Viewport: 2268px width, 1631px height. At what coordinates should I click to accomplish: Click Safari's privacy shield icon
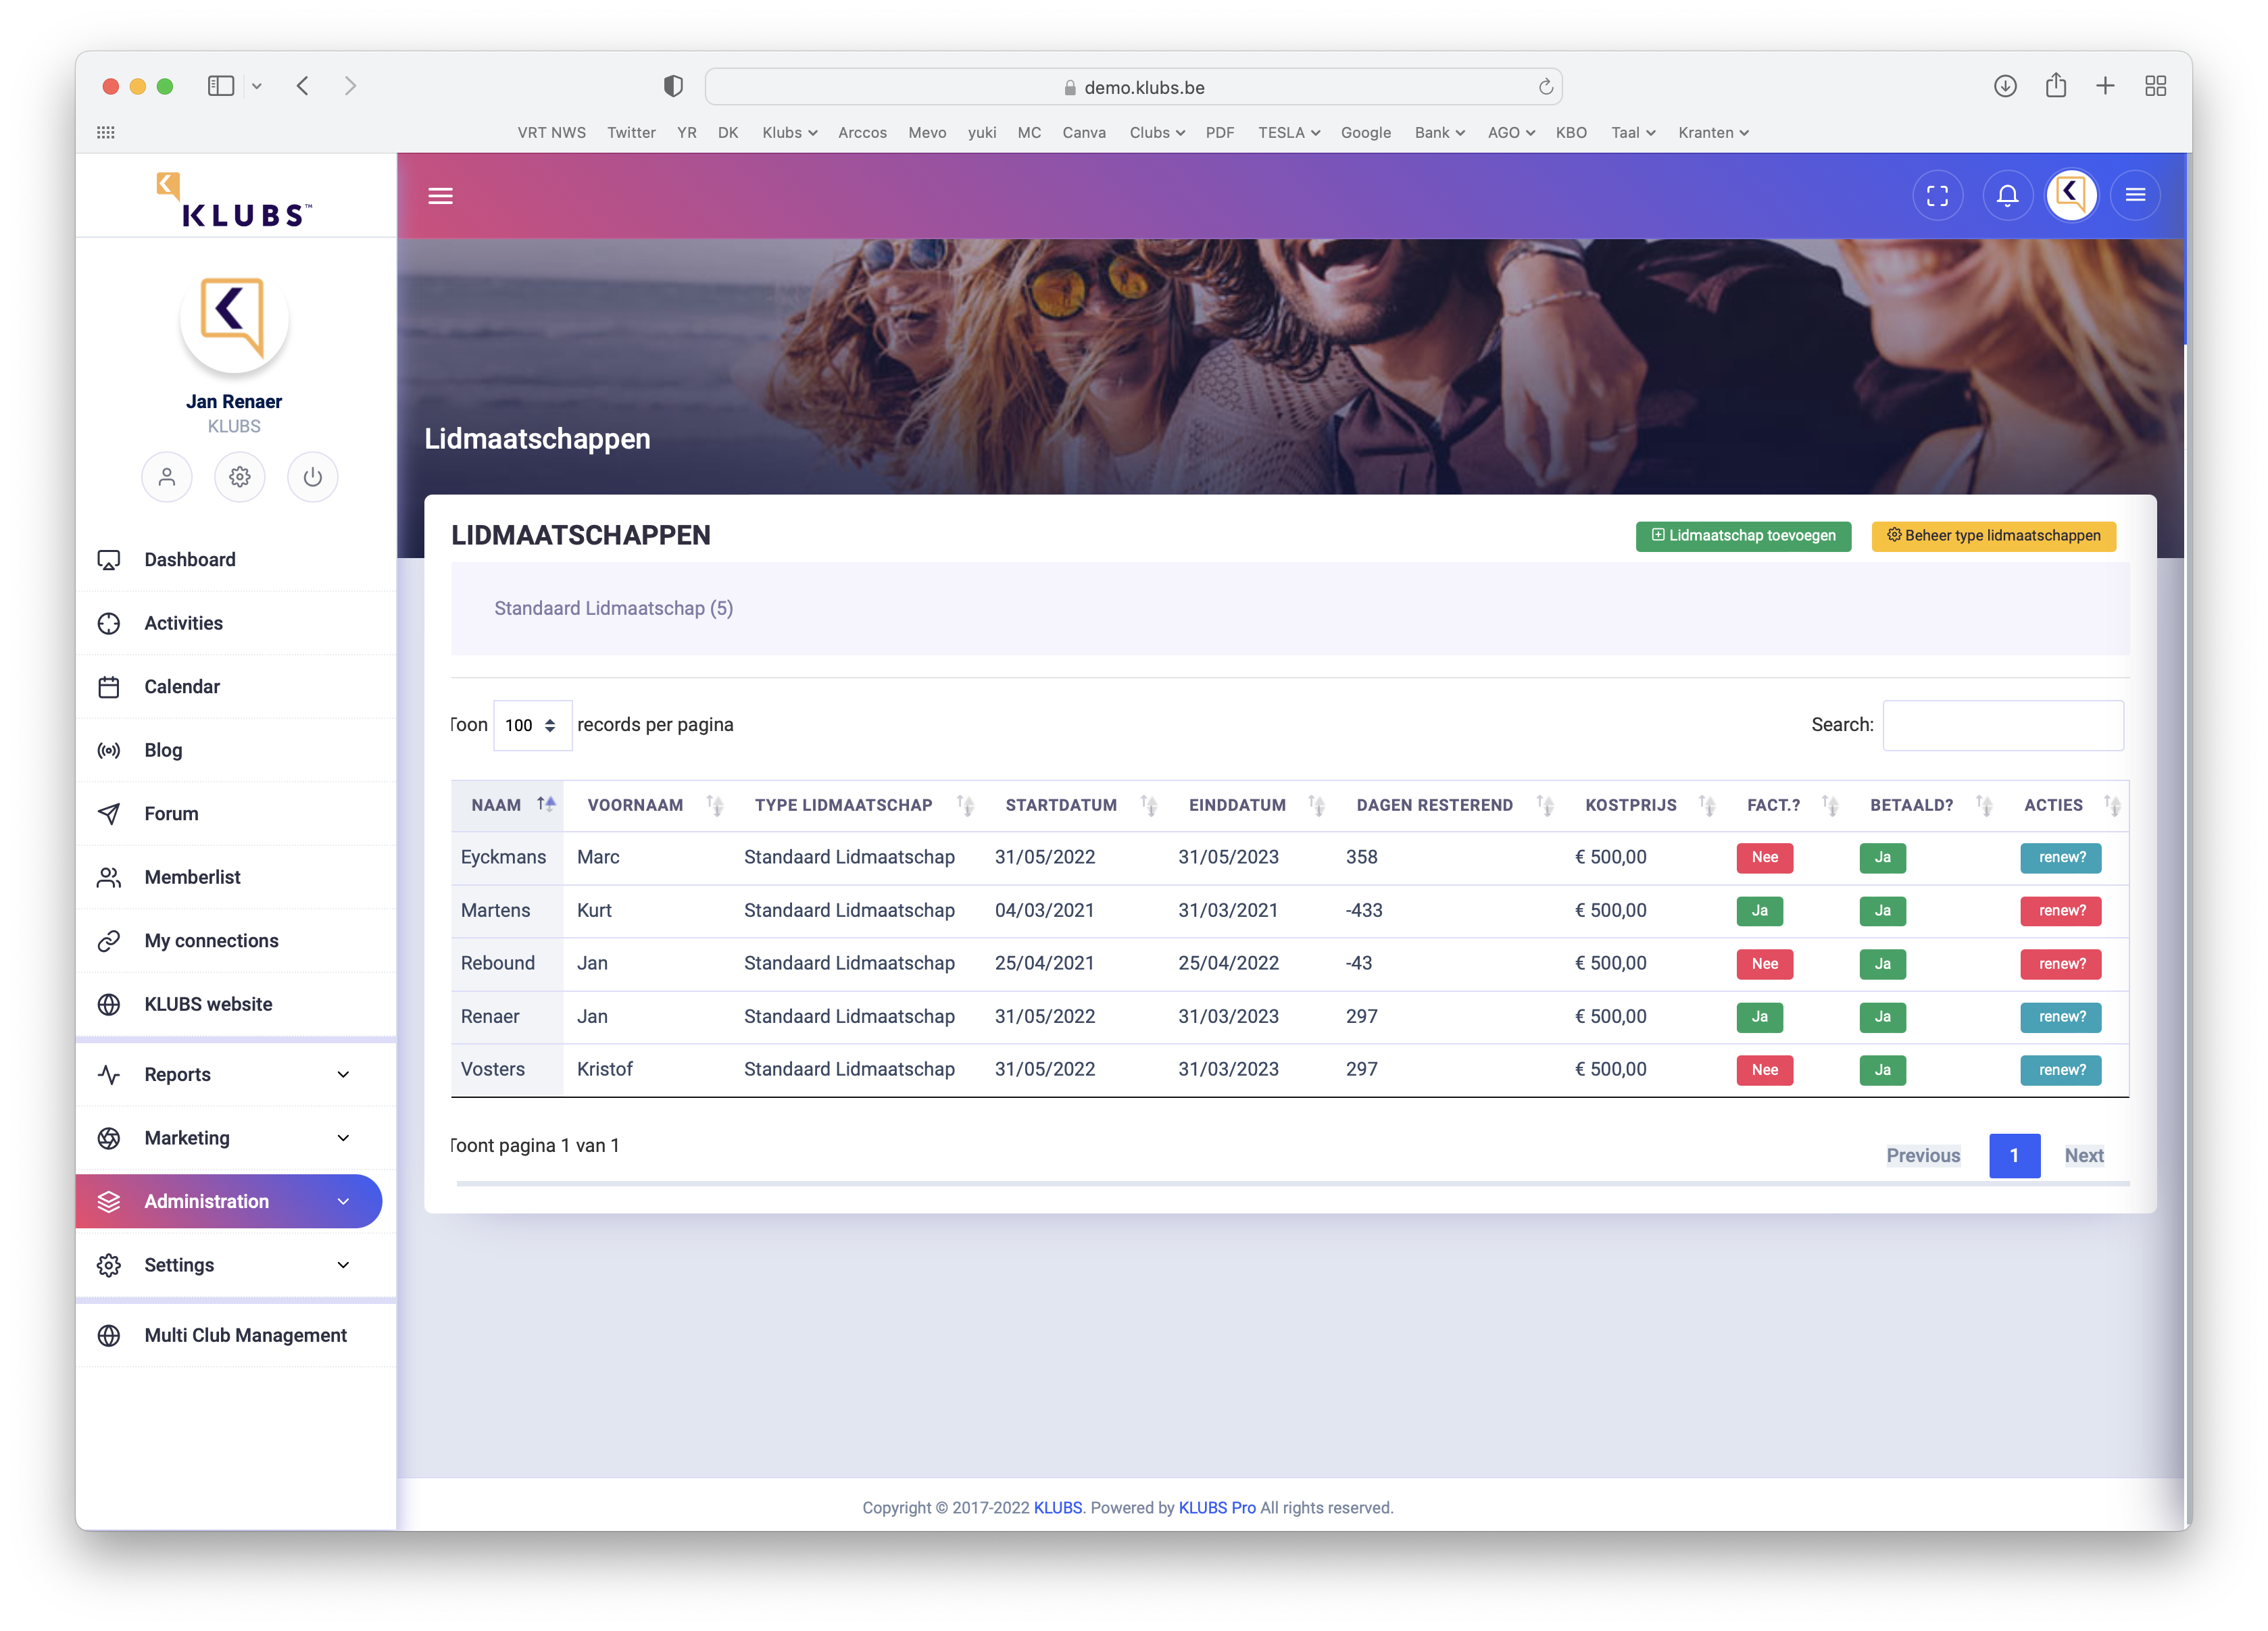tap(673, 87)
